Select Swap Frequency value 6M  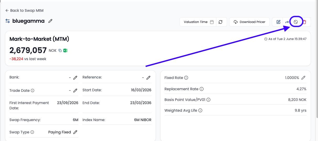pyautogui.click(x=76, y=120)
